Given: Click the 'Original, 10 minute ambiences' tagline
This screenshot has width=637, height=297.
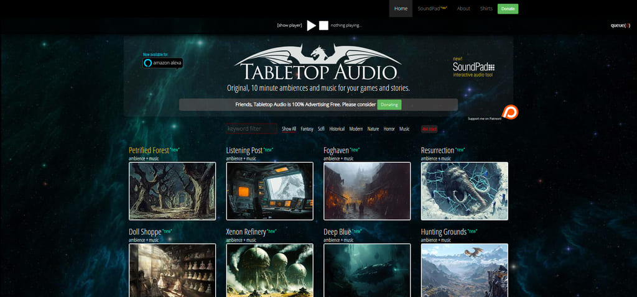Looking at the screenshot, I should click(x=318, y=88).
